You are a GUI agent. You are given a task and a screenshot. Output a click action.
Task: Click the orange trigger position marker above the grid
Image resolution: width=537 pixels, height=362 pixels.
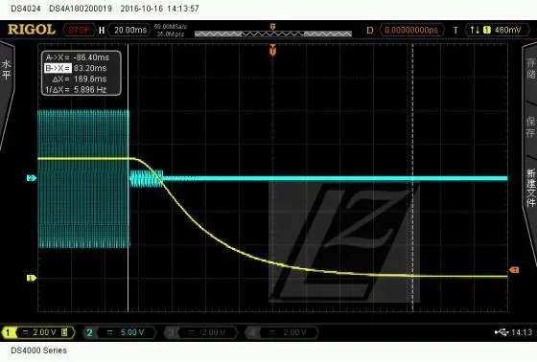click(x=272, y=50)
